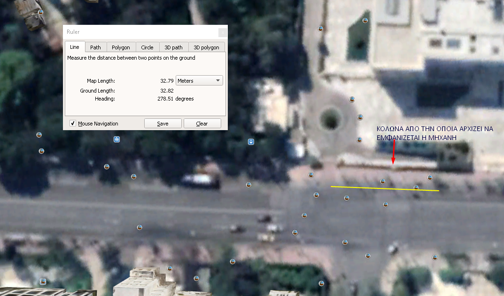Choose the 3D path tab

coord(174,47)
